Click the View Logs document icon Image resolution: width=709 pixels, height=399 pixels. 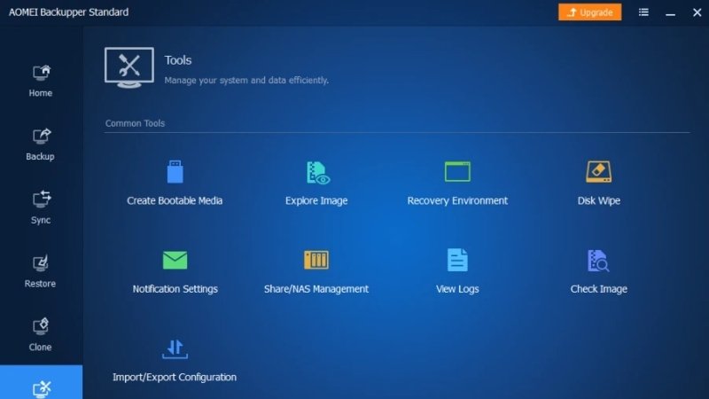click(x=457, y=260)
